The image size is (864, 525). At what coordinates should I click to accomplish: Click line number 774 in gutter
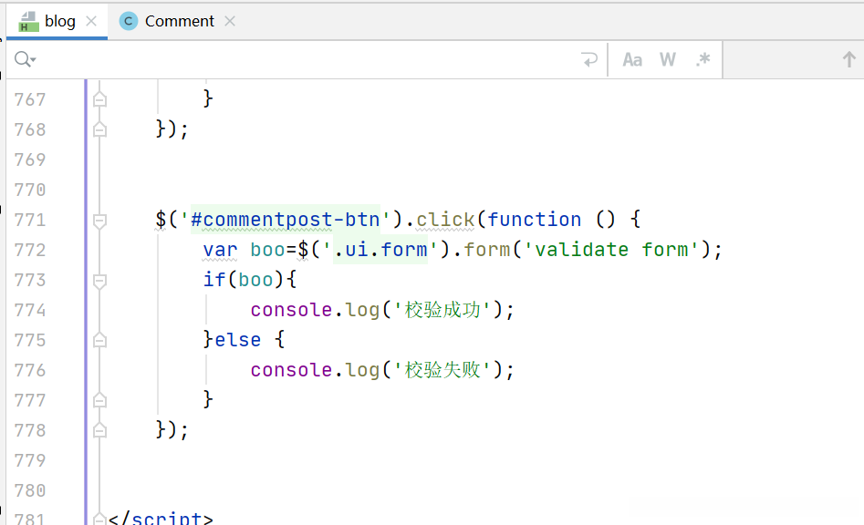pyautogui.click(x=30, y=311)
